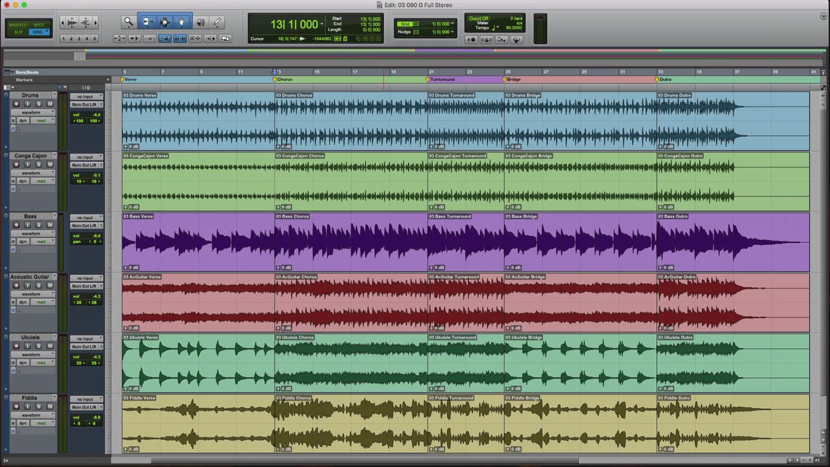
Task: Select the 03 Bass Bridge clip
Action: [580, 242]
